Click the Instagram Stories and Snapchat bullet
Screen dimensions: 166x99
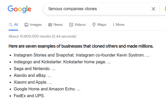82,55
